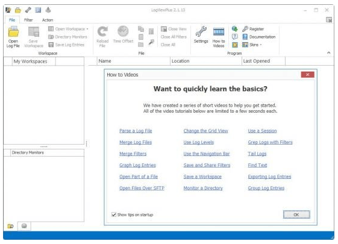Open the Exporting Log Entries link
This screenshot has width=338, height=244.
coord(269,177)
